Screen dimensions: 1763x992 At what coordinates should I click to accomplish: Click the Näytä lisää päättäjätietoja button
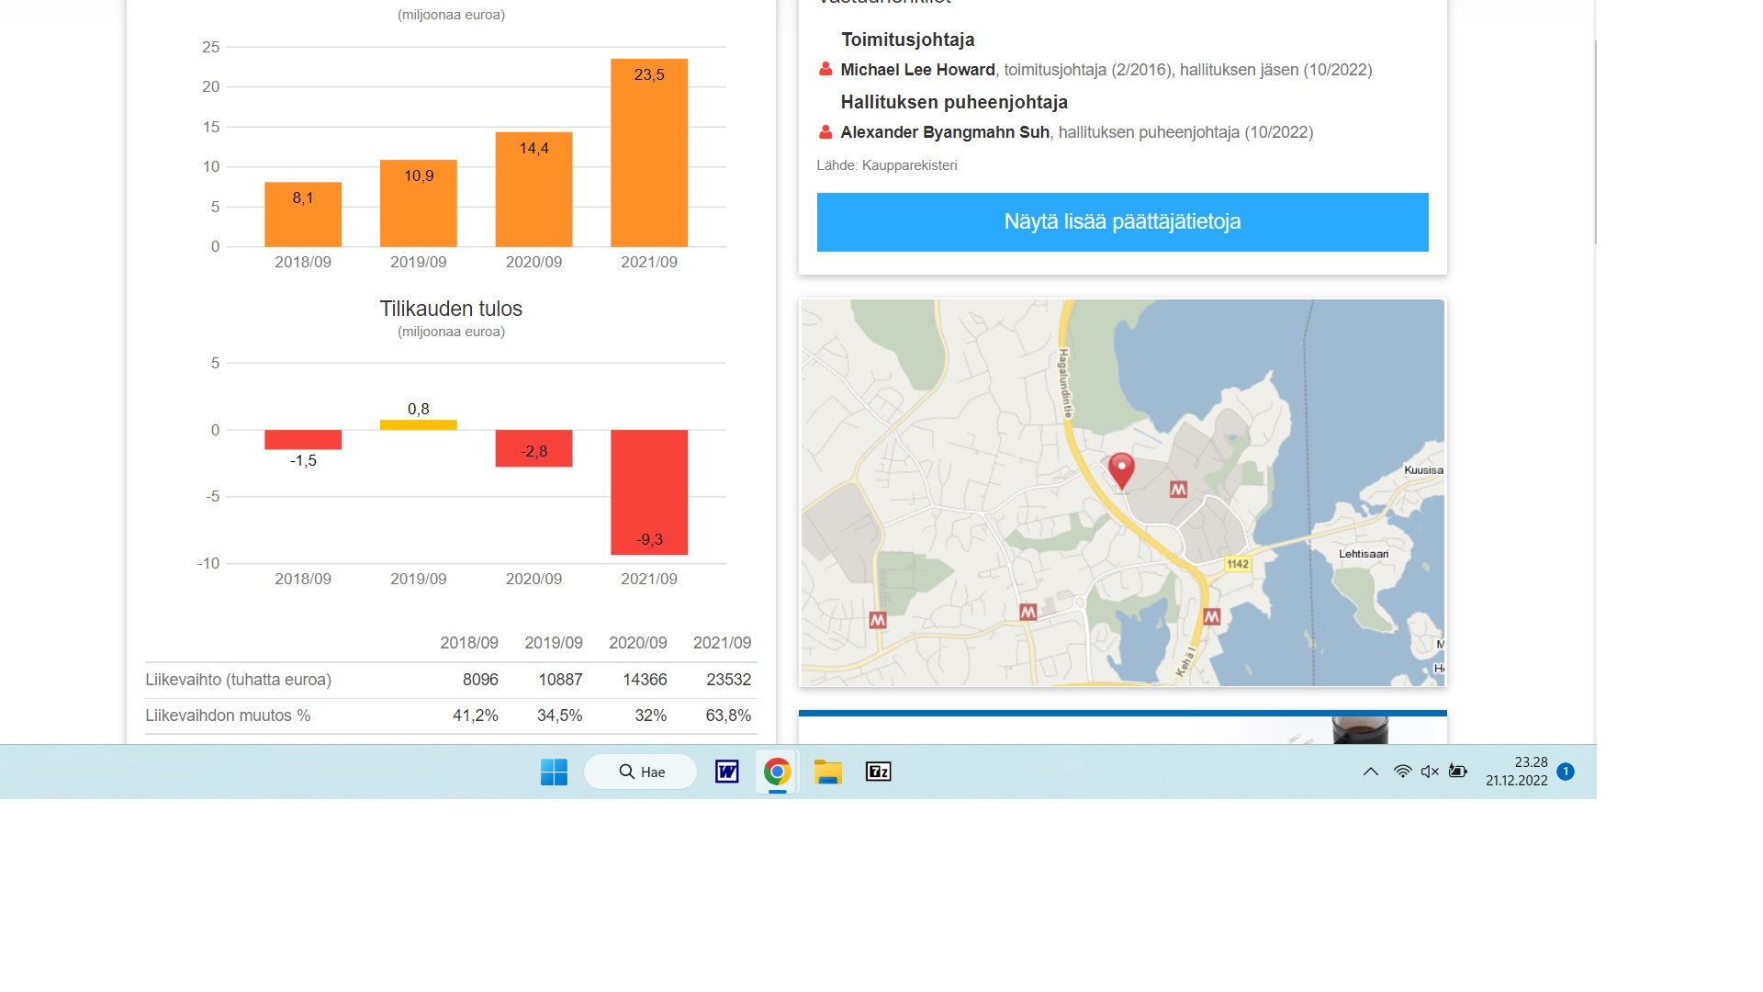click(x=1122, y=222)
